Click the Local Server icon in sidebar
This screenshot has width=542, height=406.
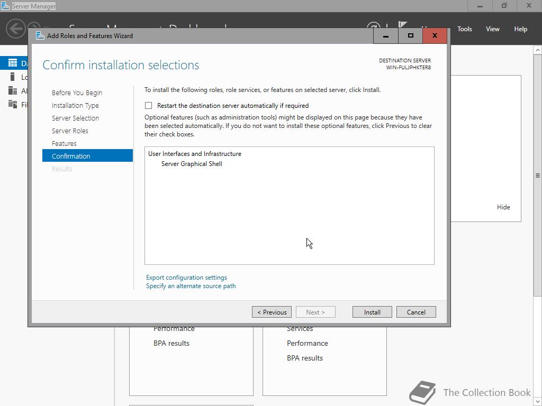pyautogui.click(x=13, y=77)
